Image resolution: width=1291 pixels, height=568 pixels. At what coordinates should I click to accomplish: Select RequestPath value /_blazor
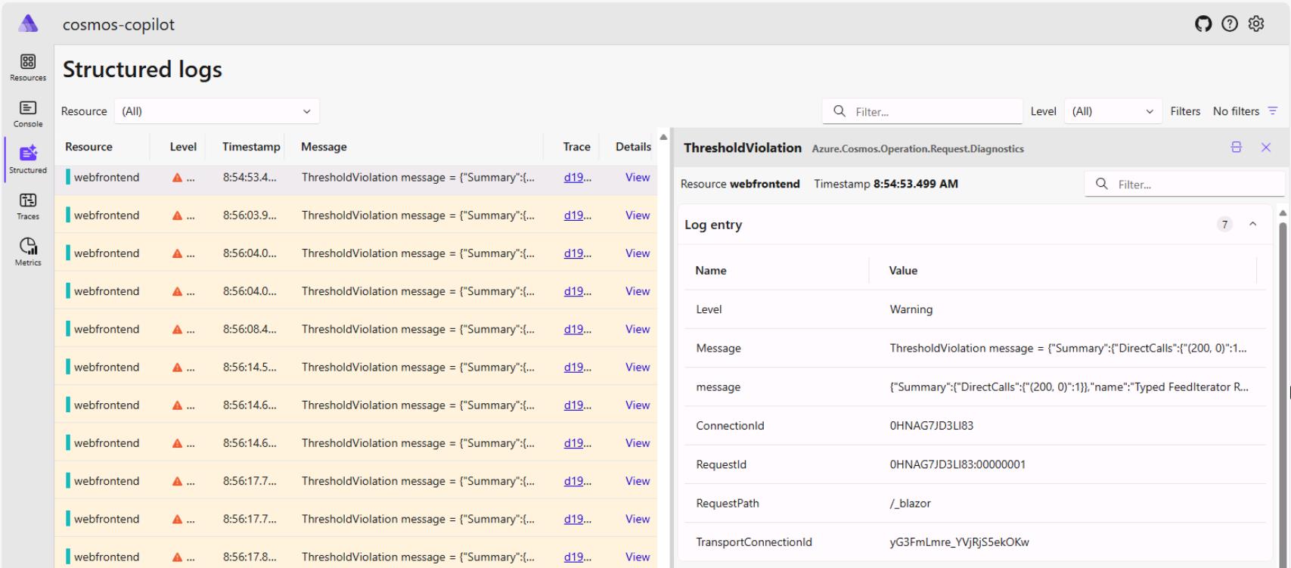coord(910,503)
